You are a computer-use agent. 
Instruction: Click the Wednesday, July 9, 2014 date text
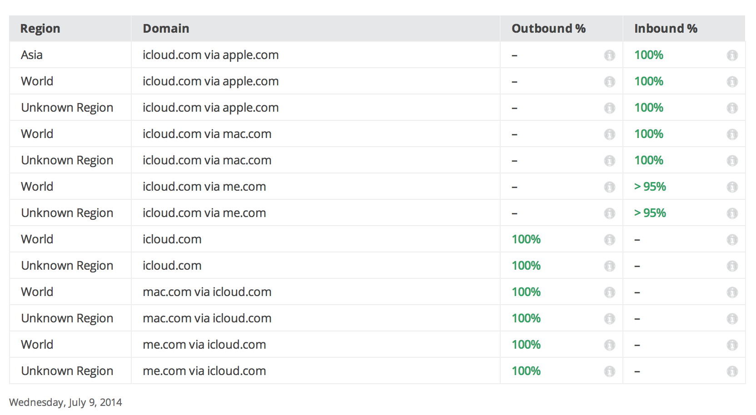(65, 402)
